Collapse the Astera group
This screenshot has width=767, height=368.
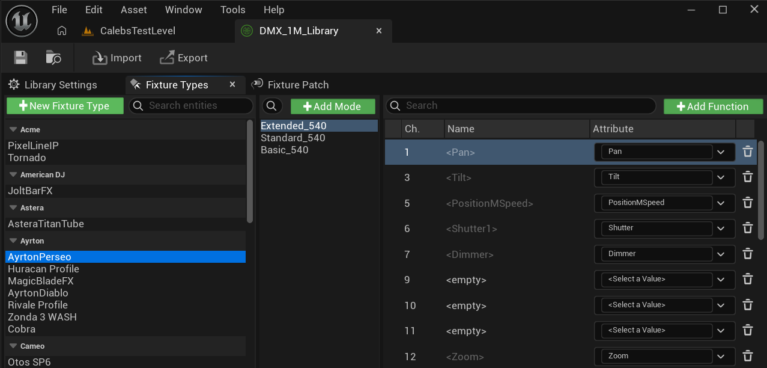coord(13,207)
